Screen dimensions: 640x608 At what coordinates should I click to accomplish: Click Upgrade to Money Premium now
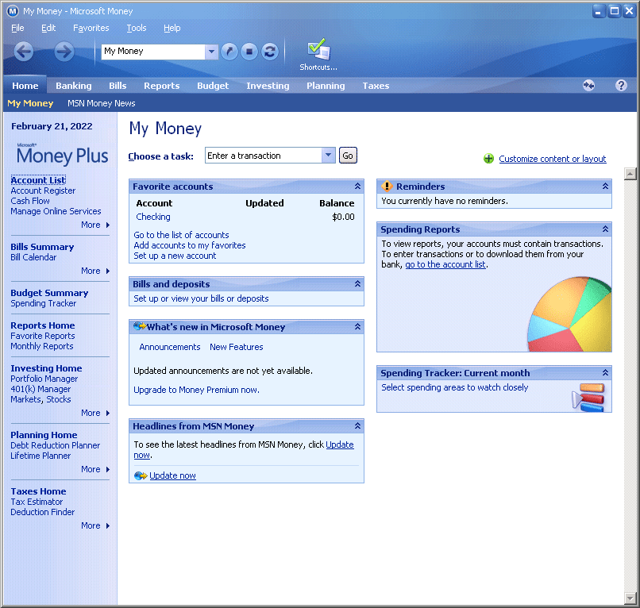click(x=196, y=390)
